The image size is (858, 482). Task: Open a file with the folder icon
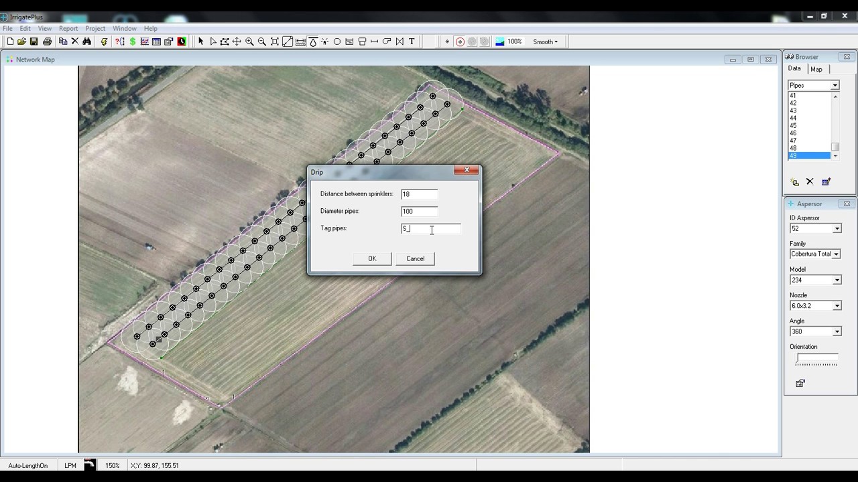point(21,42)
